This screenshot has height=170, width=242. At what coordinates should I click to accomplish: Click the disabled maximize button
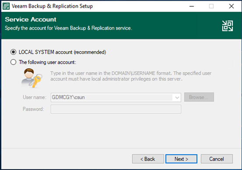pyautogui.click(x=211, y=6)
